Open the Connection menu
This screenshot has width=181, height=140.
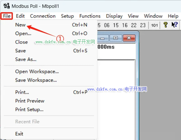[x=43, y=16]
